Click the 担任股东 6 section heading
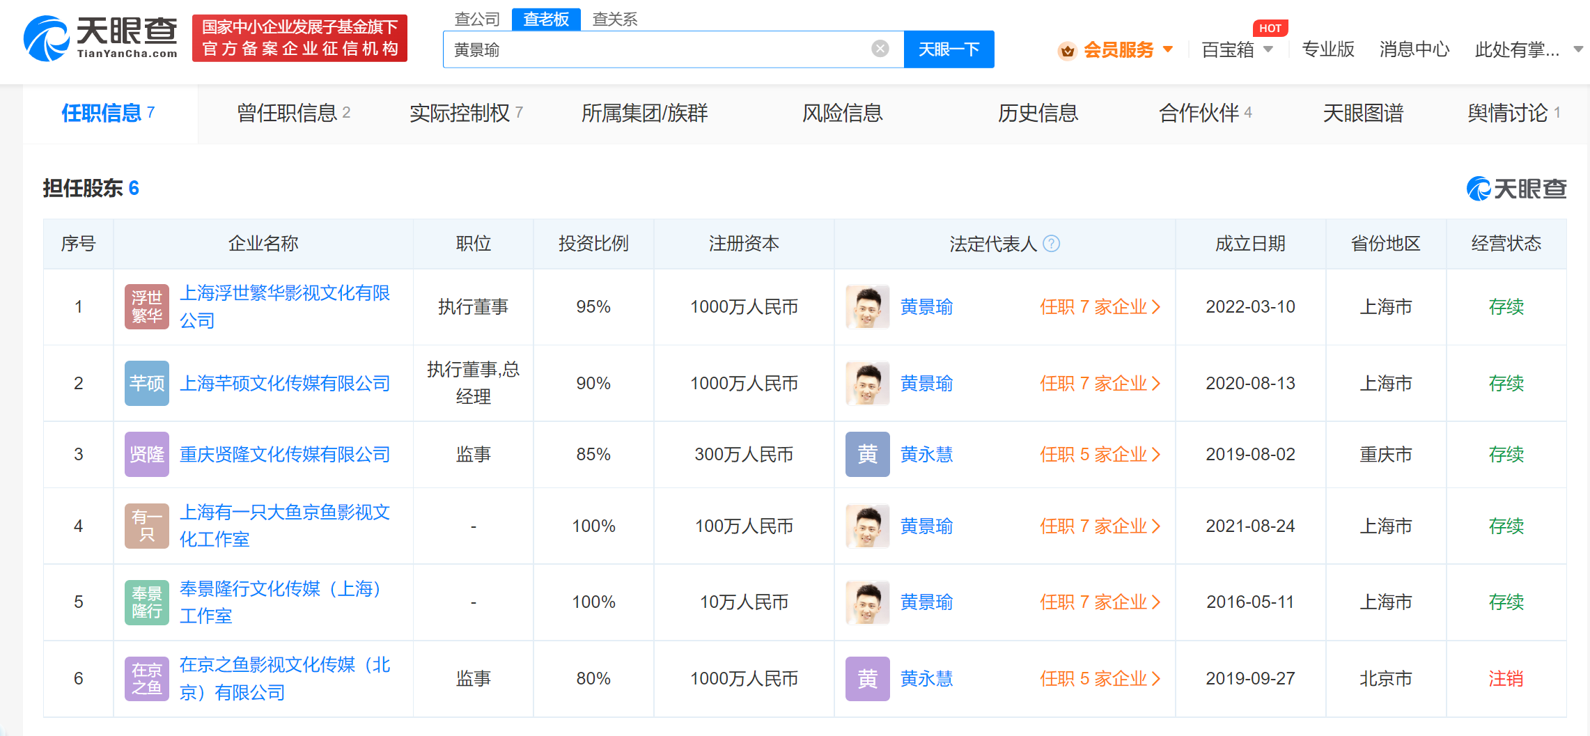 pyautogui.click(x=91, y=188)
